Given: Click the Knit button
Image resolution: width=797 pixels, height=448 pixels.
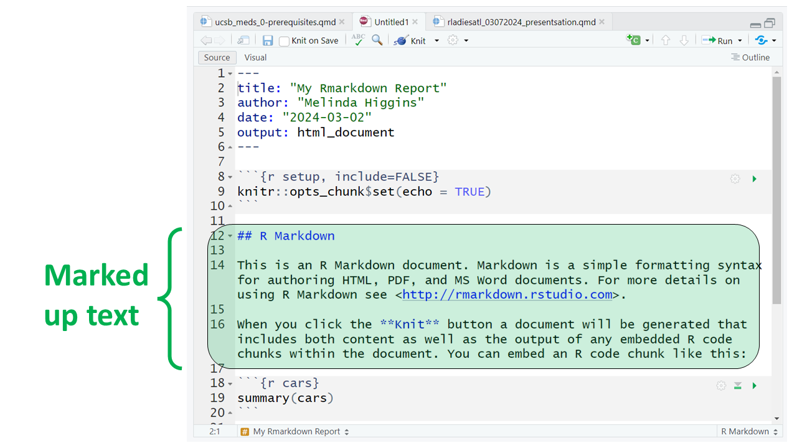Looking at the screenshot, I should click(411, 40).
